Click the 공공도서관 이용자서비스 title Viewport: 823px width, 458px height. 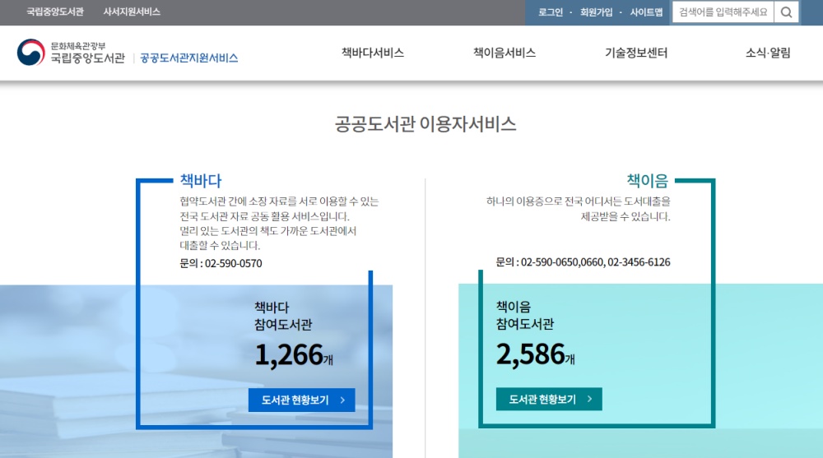pos(425,124)
